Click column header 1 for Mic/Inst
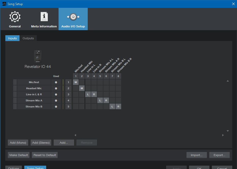Viewport: 237px width, 169px height. [x=76, y=76]
